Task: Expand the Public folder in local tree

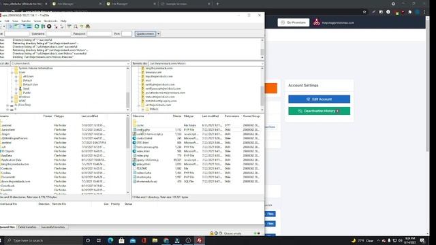Action: pyautogui.click(x=16, y=93)
